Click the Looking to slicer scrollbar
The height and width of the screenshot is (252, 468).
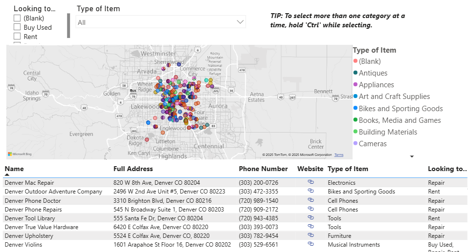(68, 25)
